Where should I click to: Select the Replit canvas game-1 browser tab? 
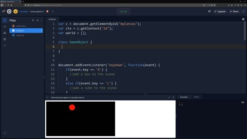10,2
